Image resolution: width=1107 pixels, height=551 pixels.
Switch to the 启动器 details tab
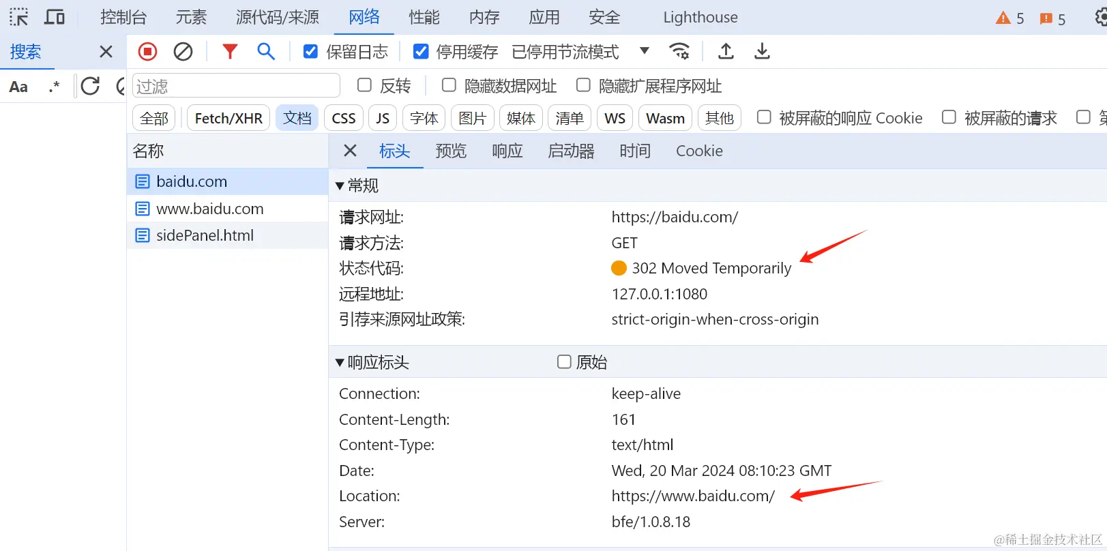coord(572,151)
